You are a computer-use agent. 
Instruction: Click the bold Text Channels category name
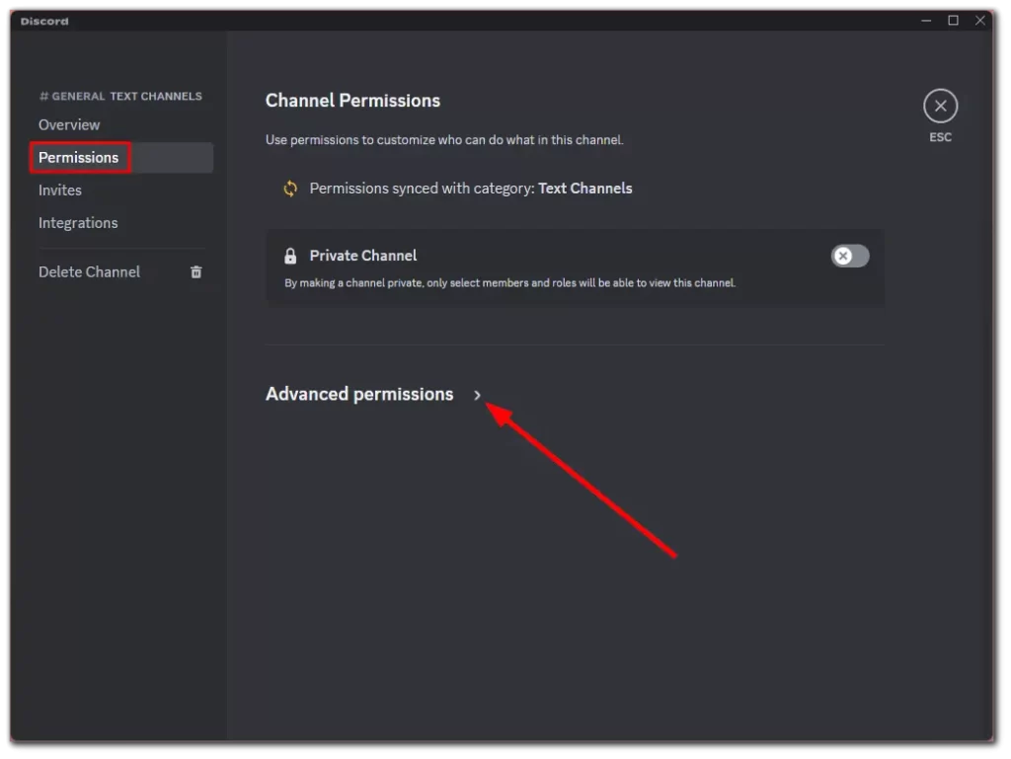click(x=584, y=189)
